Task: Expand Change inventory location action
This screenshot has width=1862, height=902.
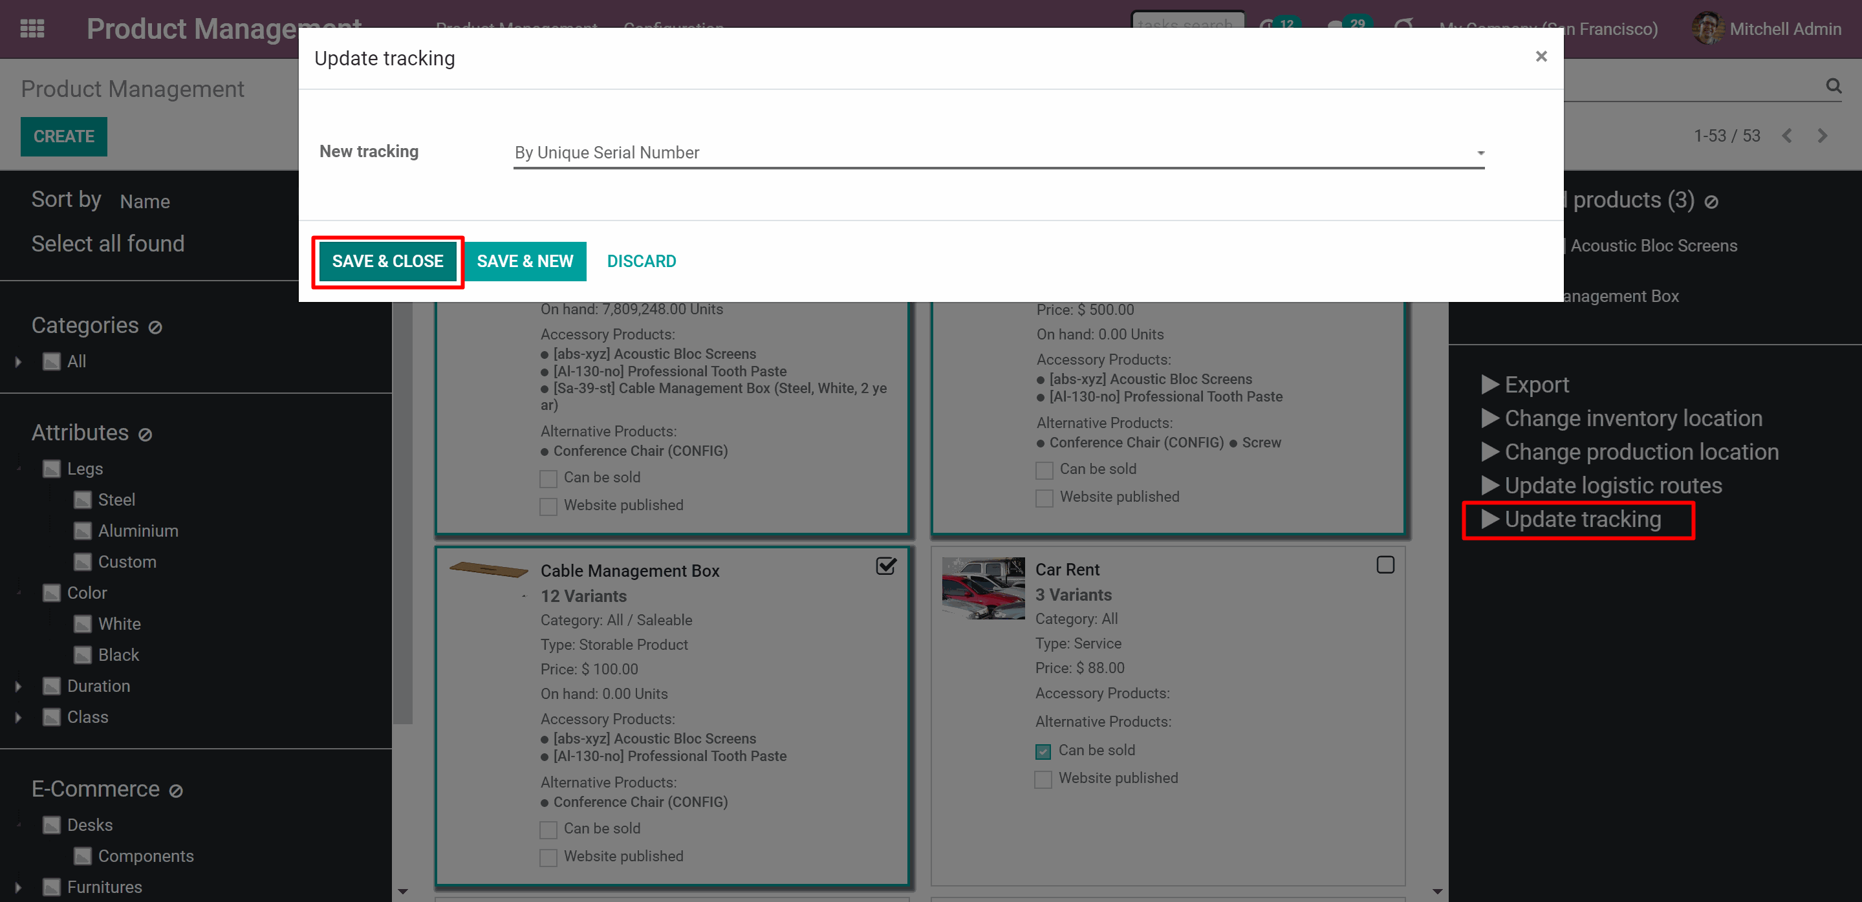Action: pos(1621,419)
